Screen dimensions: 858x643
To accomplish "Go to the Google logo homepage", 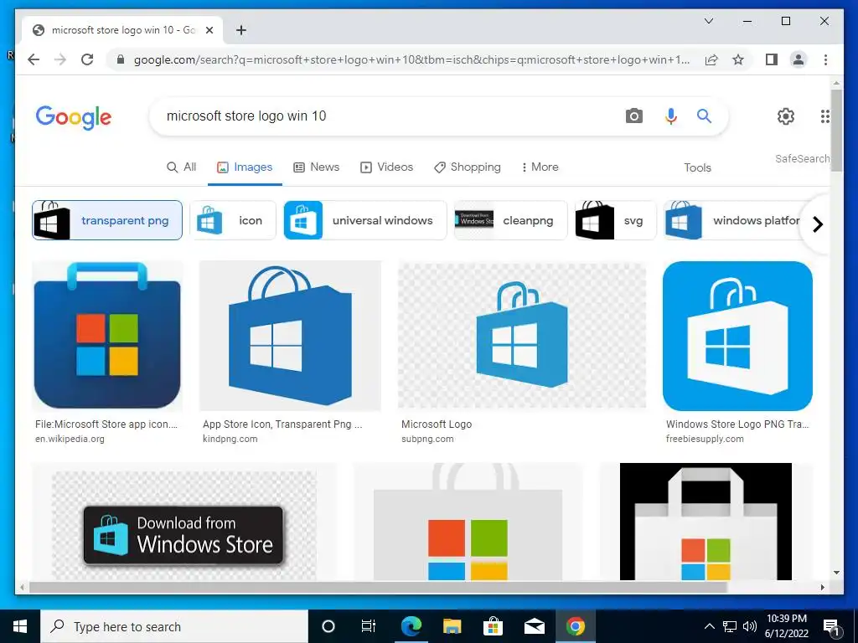I will click(x=74, y=117).
